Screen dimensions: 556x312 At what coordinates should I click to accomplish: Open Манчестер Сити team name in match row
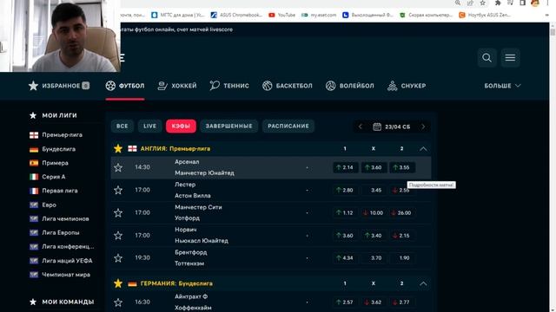point(198,207)
